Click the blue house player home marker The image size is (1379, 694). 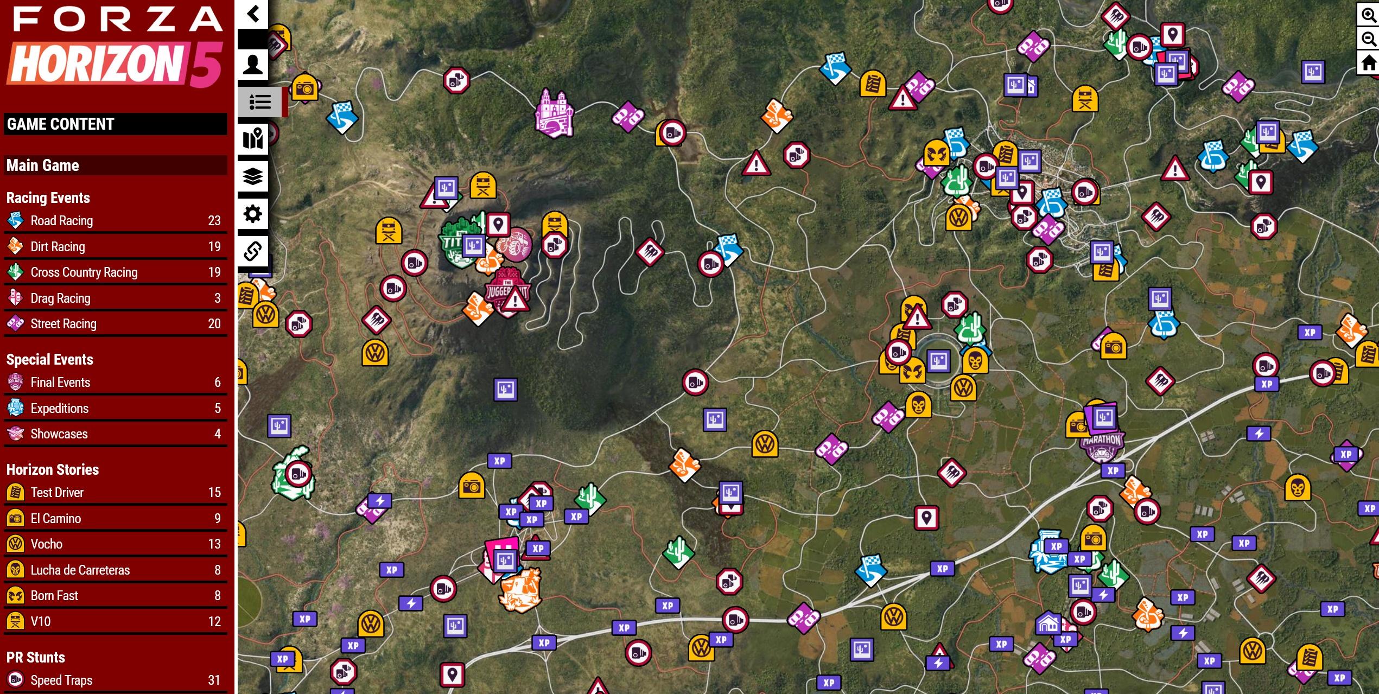click(x=1048, y=622)
